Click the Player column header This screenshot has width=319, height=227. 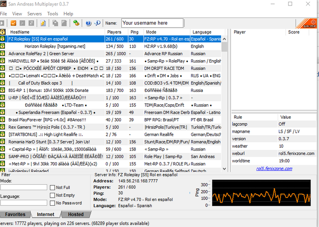(x=258, y=32)
